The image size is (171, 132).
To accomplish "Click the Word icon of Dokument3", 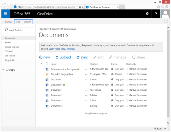I will pos(47,106).
